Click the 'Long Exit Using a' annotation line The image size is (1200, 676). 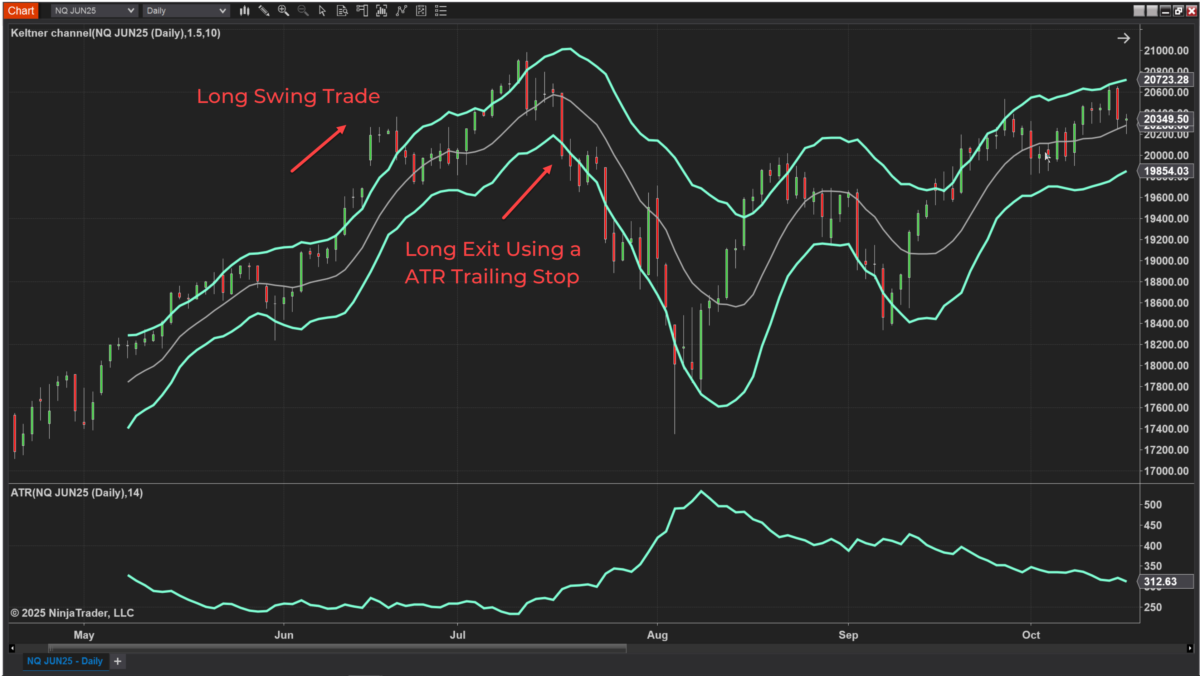(x=493, y=249)
